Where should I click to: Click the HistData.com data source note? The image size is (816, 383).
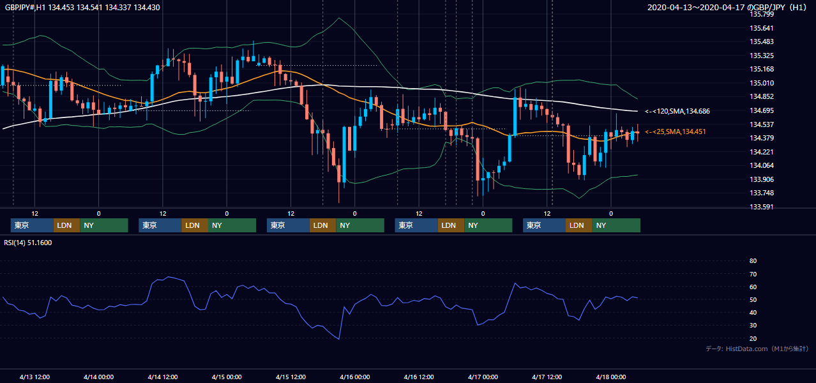point(758,349)
